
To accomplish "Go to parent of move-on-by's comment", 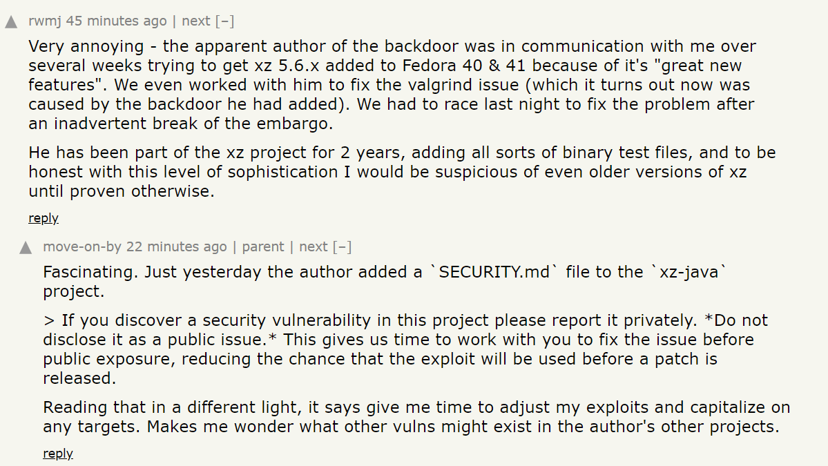I will (263, 247).
